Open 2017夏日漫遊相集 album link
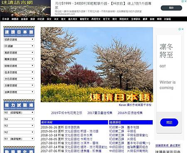 tap(100, 113)
